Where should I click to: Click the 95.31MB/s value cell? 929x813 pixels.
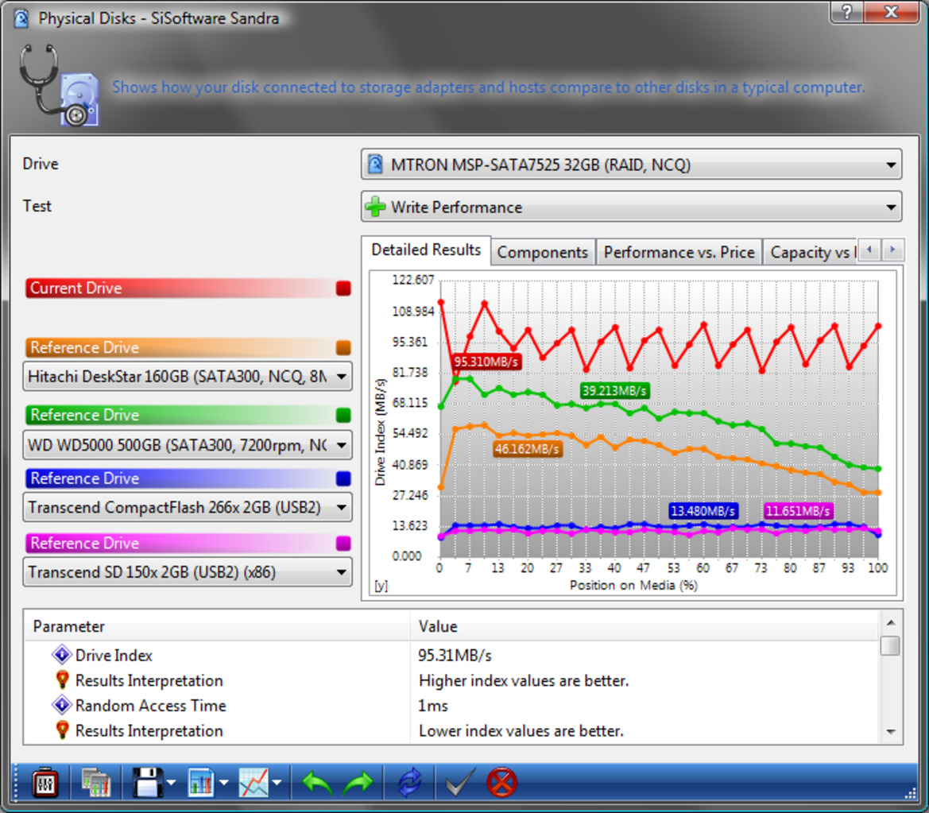[455, 656]
